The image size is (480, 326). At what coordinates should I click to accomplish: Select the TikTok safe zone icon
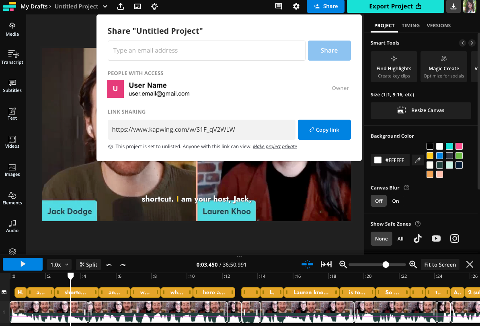point(417,238)
